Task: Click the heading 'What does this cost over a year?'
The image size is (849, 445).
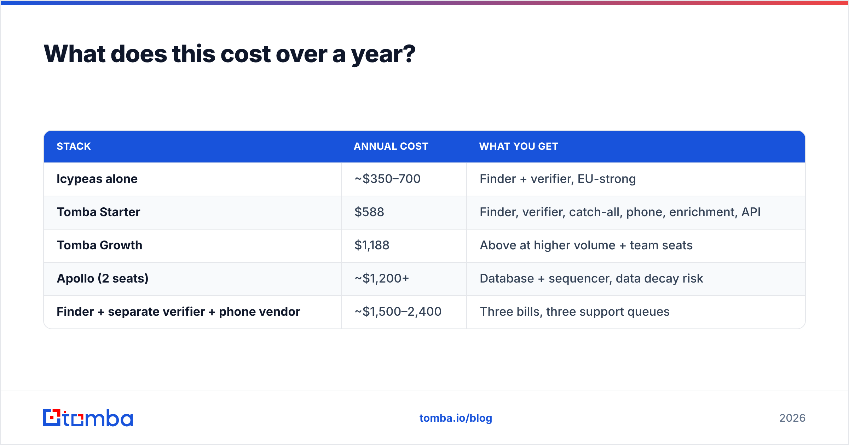Action: [229, 54]
